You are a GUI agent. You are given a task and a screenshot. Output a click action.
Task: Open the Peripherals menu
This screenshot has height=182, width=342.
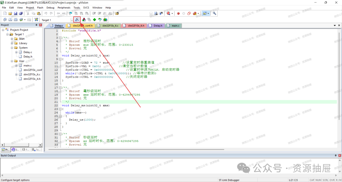tap(64, 8)
